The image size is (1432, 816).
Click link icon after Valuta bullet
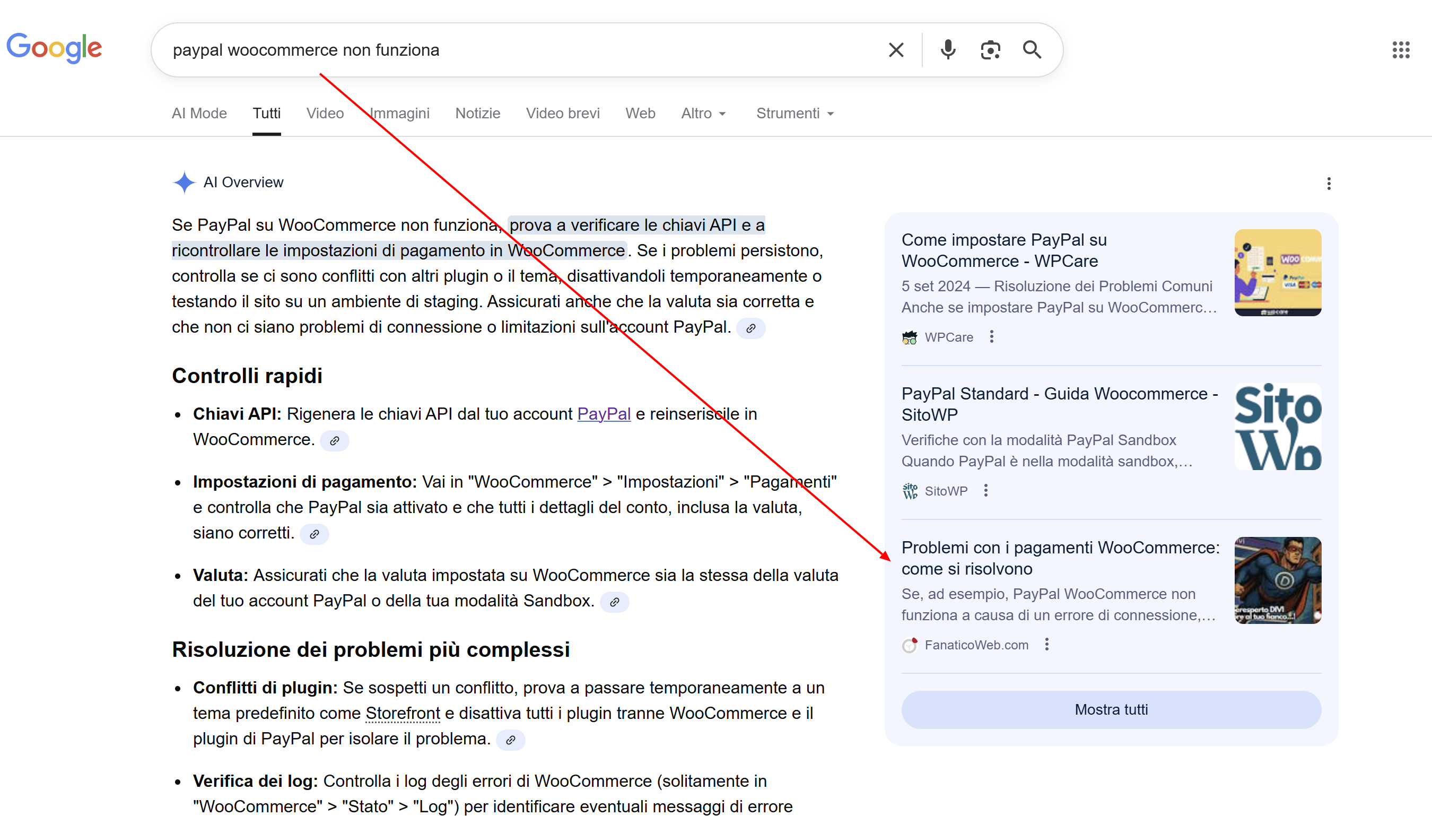(615, 602)
